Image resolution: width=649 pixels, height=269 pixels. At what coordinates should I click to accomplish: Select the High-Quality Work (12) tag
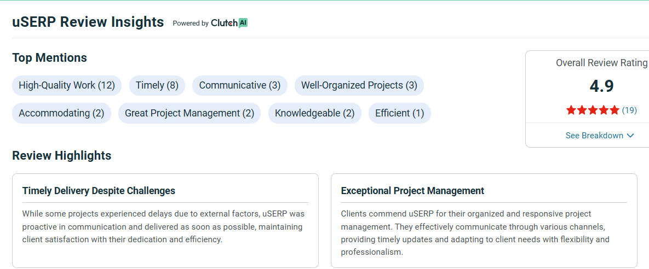[67, 85]
